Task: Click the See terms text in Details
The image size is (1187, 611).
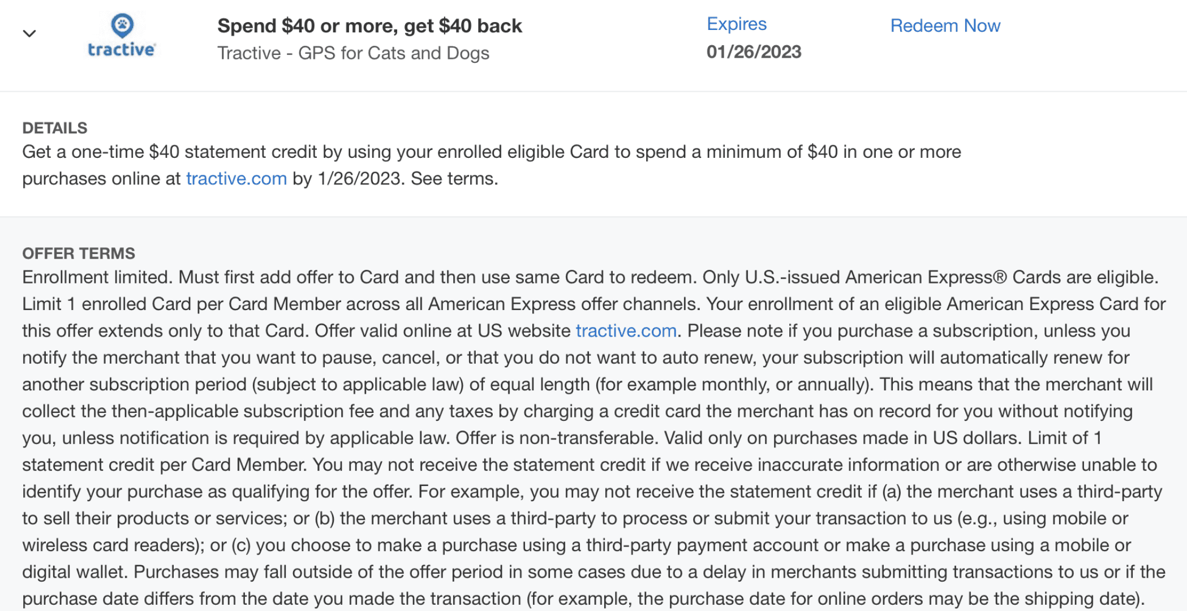Action: tap(454, 178)
